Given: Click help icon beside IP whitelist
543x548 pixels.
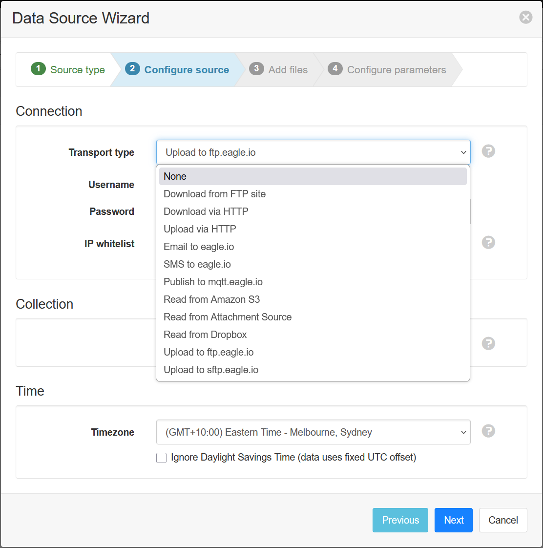Looking at the screenshot, I should click(488, 243).
